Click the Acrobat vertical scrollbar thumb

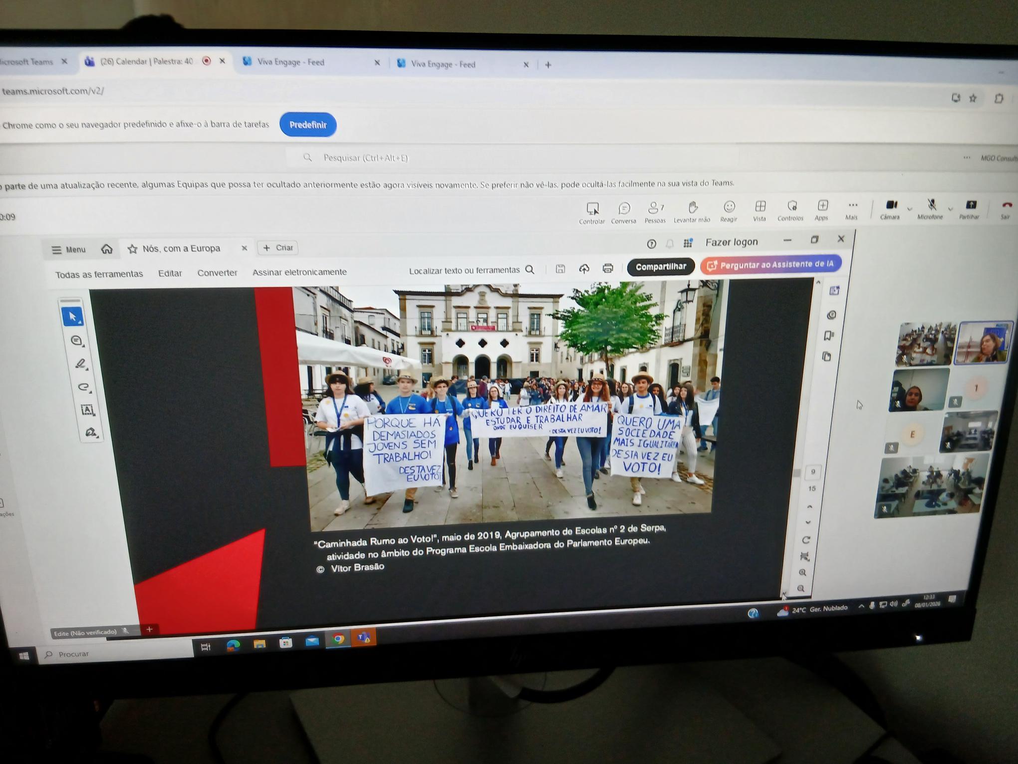point(797,472)
